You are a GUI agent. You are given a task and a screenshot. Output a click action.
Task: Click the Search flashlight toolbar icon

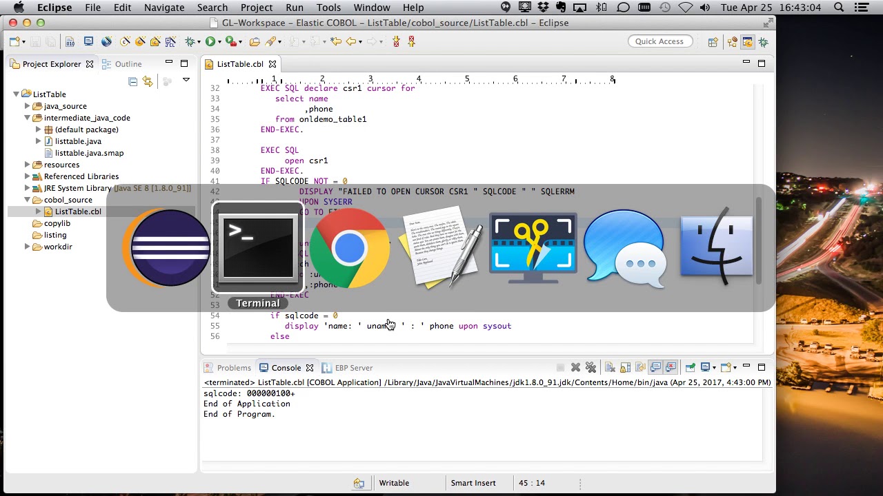(271, 42)
